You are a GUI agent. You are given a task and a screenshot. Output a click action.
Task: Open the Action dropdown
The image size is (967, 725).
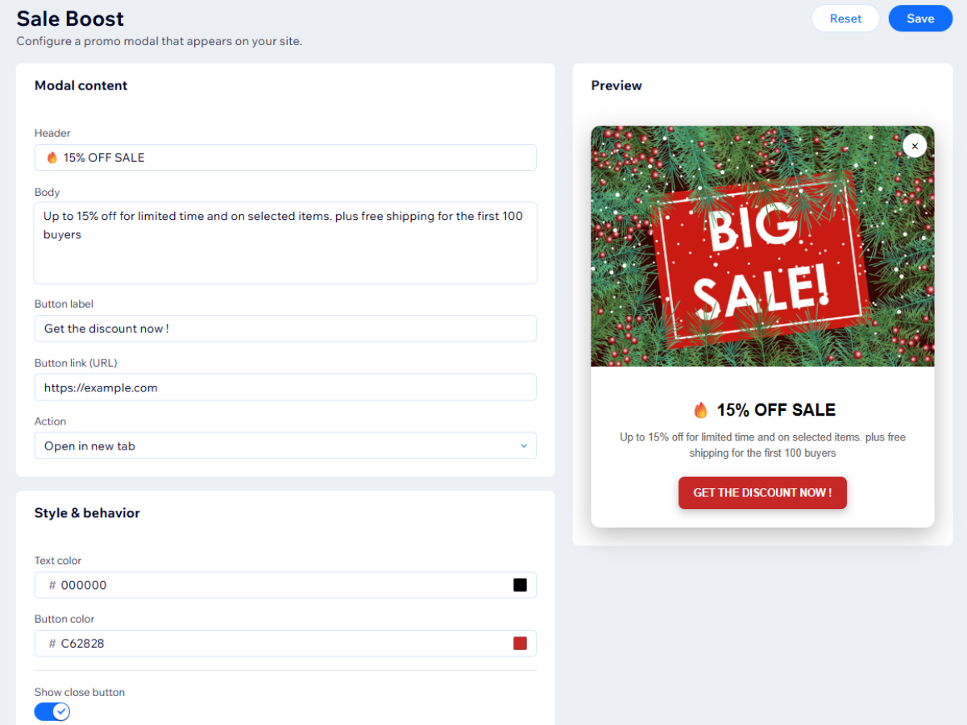[284, 445]
